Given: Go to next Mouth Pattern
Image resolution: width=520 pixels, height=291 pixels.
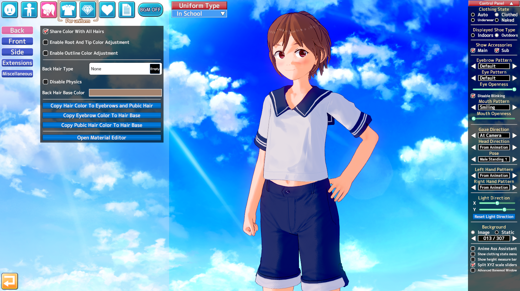Looking at the screenshot, I should 514,107.
